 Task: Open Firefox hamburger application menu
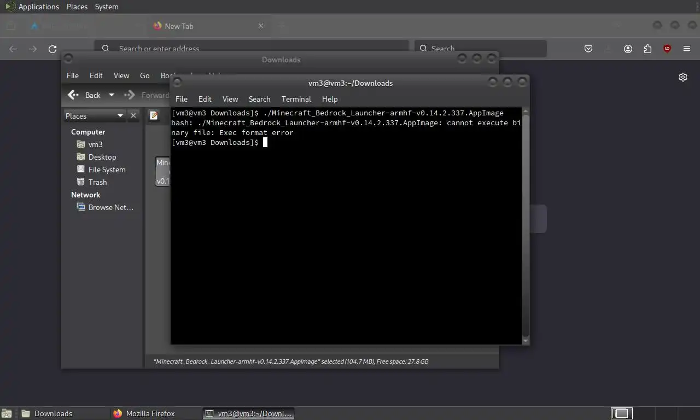click(687, 49)
